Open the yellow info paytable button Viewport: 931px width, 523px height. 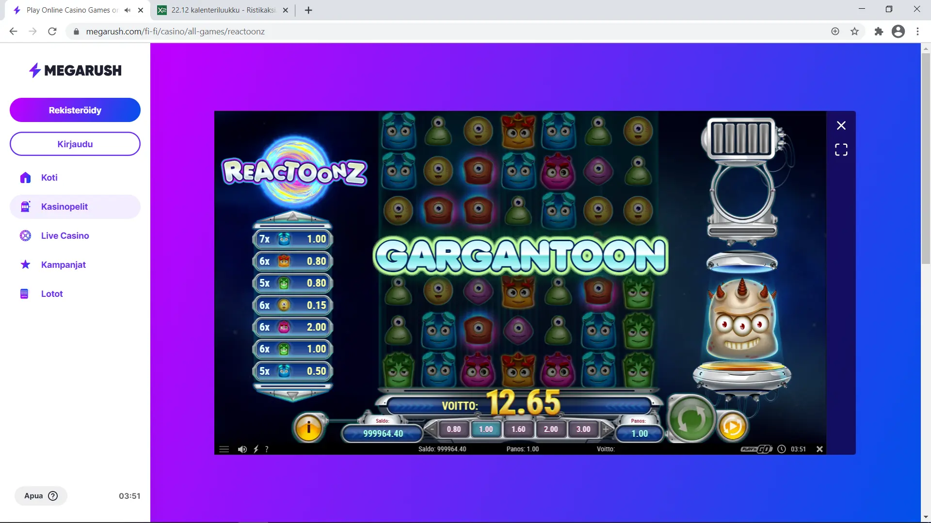click(308, 427)
